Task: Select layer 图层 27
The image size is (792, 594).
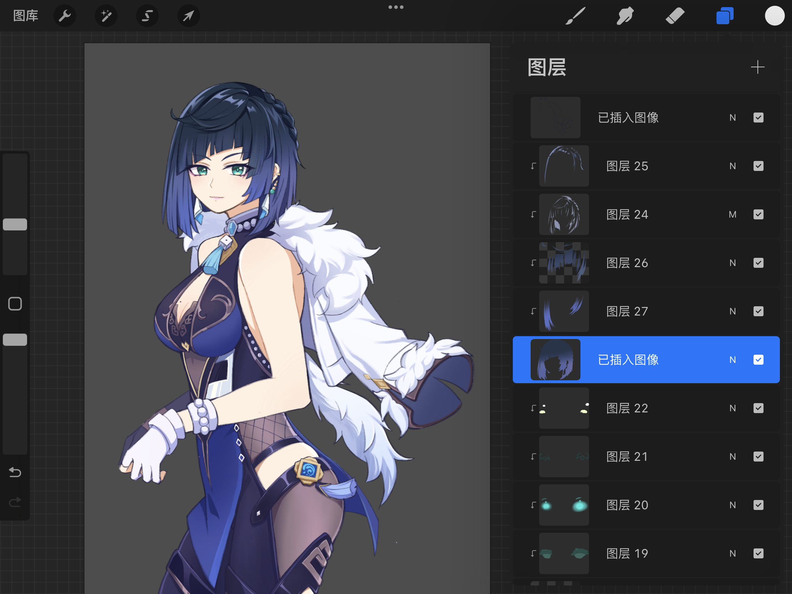Action: point(627,312)
